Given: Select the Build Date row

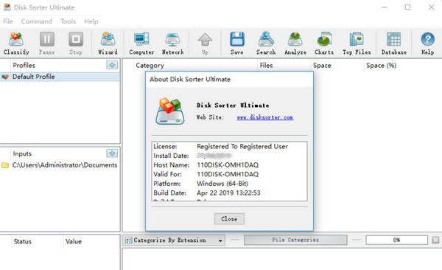Looking at the screenshot, I should pos(229,193).
